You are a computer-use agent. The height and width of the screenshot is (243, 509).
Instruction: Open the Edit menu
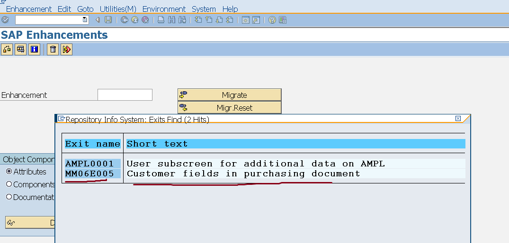(x=64, y=9)
